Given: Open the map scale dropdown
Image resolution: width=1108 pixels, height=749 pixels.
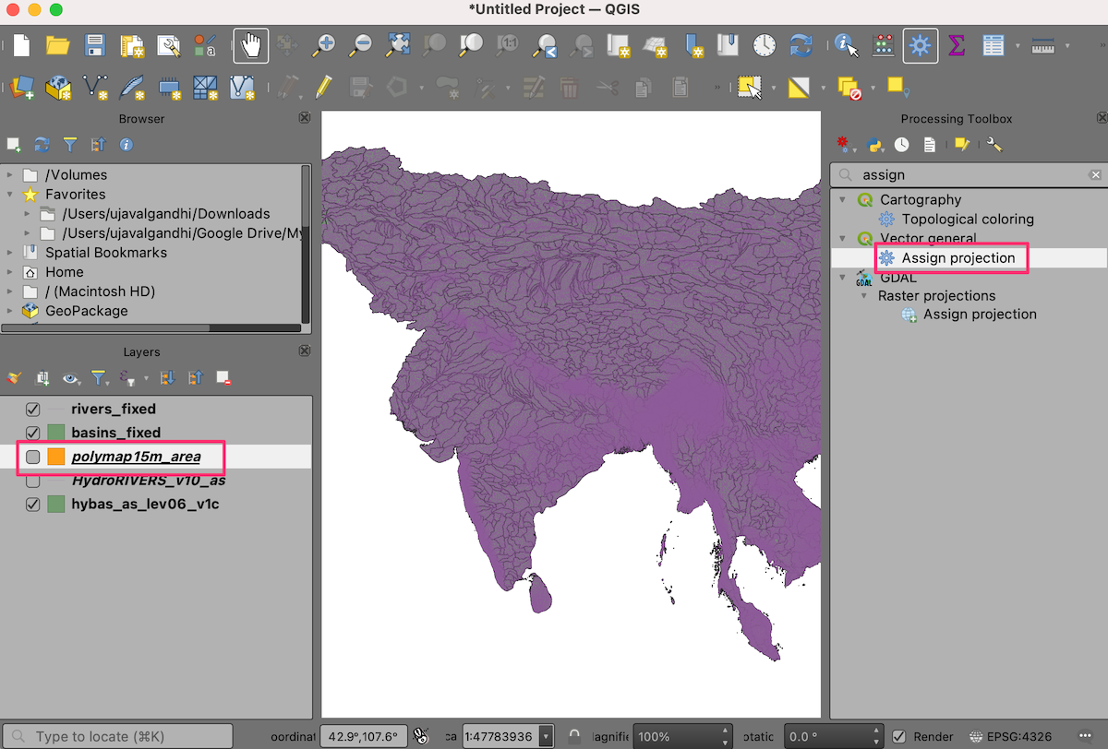Looking at the screenshot, I should [545, 737].
